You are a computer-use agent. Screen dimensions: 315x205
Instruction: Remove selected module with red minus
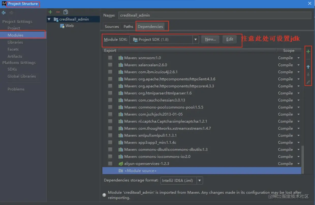pos(58,12)
